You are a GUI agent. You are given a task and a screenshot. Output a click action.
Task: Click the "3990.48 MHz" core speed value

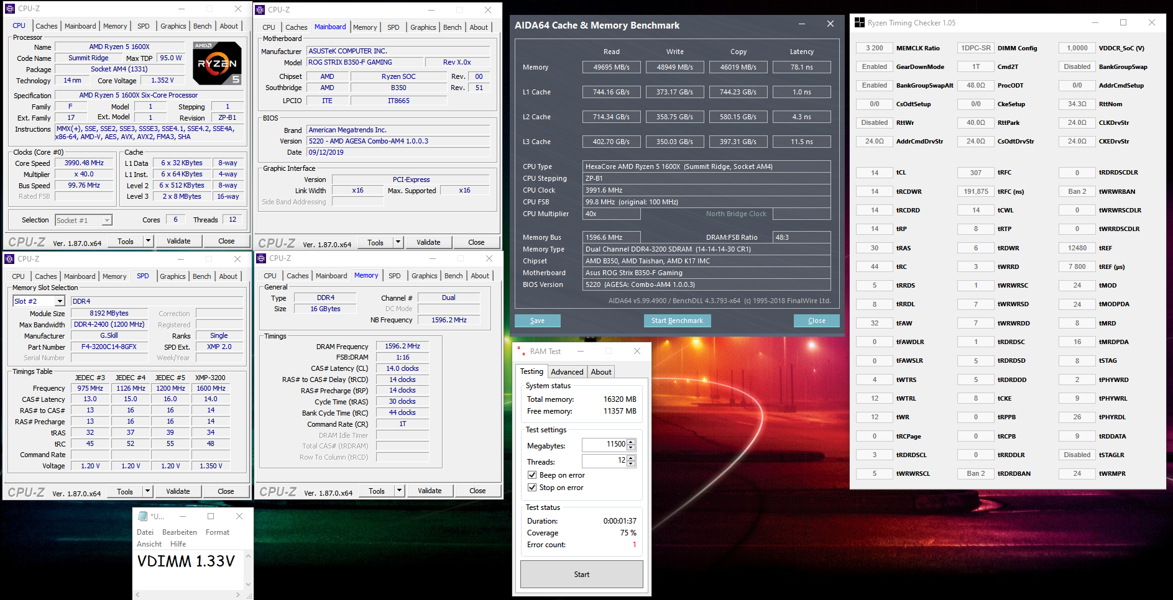click(85, 163)
